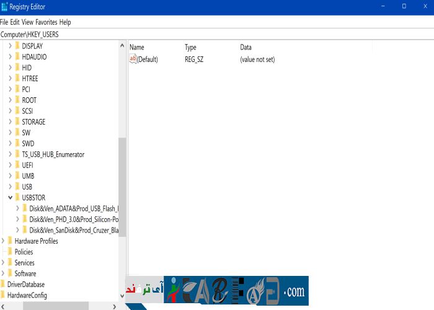Collapse the USBSTOR tree node
This screenshot has width=434, height=310.
(10, 198)
